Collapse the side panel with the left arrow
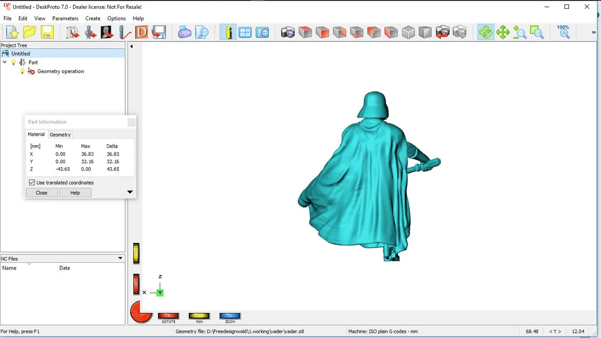Viewport: 601px width, 338px height. tap(131, 46)
